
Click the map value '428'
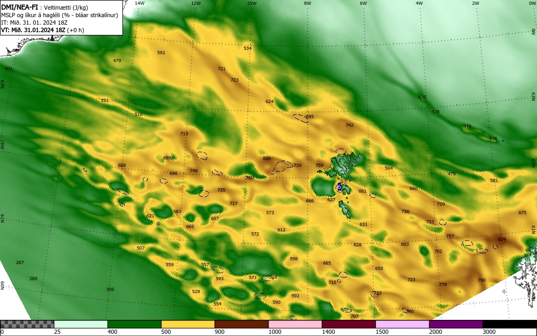point(436,112)
